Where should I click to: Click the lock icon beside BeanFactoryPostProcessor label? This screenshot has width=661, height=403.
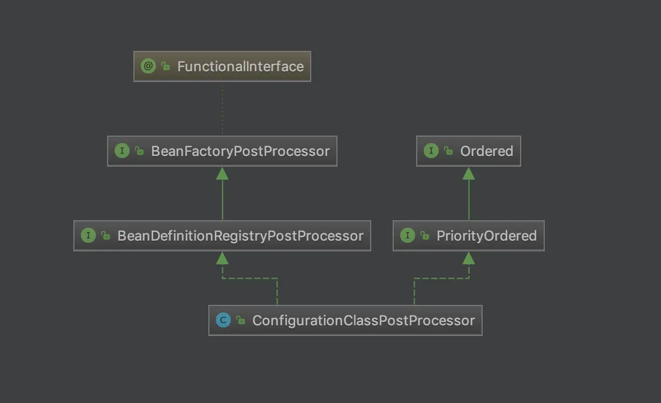click(140, 151)
